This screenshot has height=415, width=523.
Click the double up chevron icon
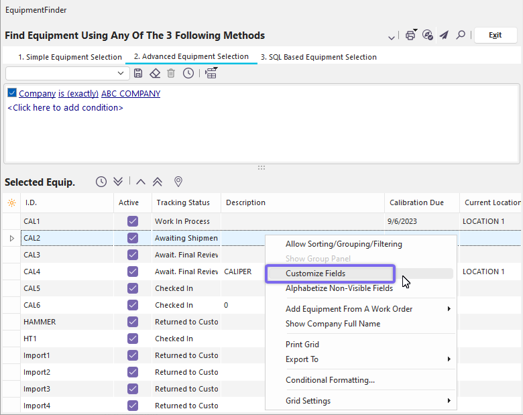158,182
